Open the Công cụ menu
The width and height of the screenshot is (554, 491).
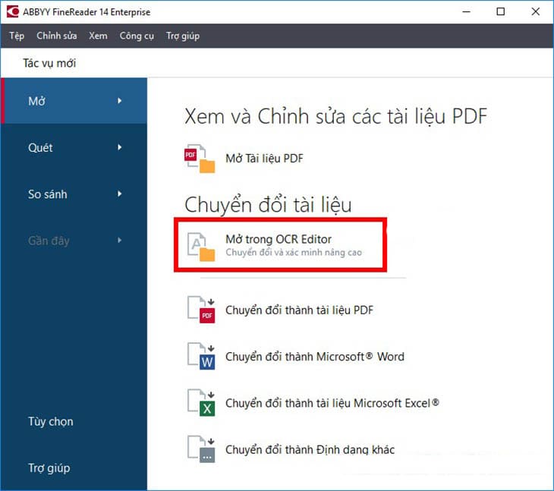[137, 36]
